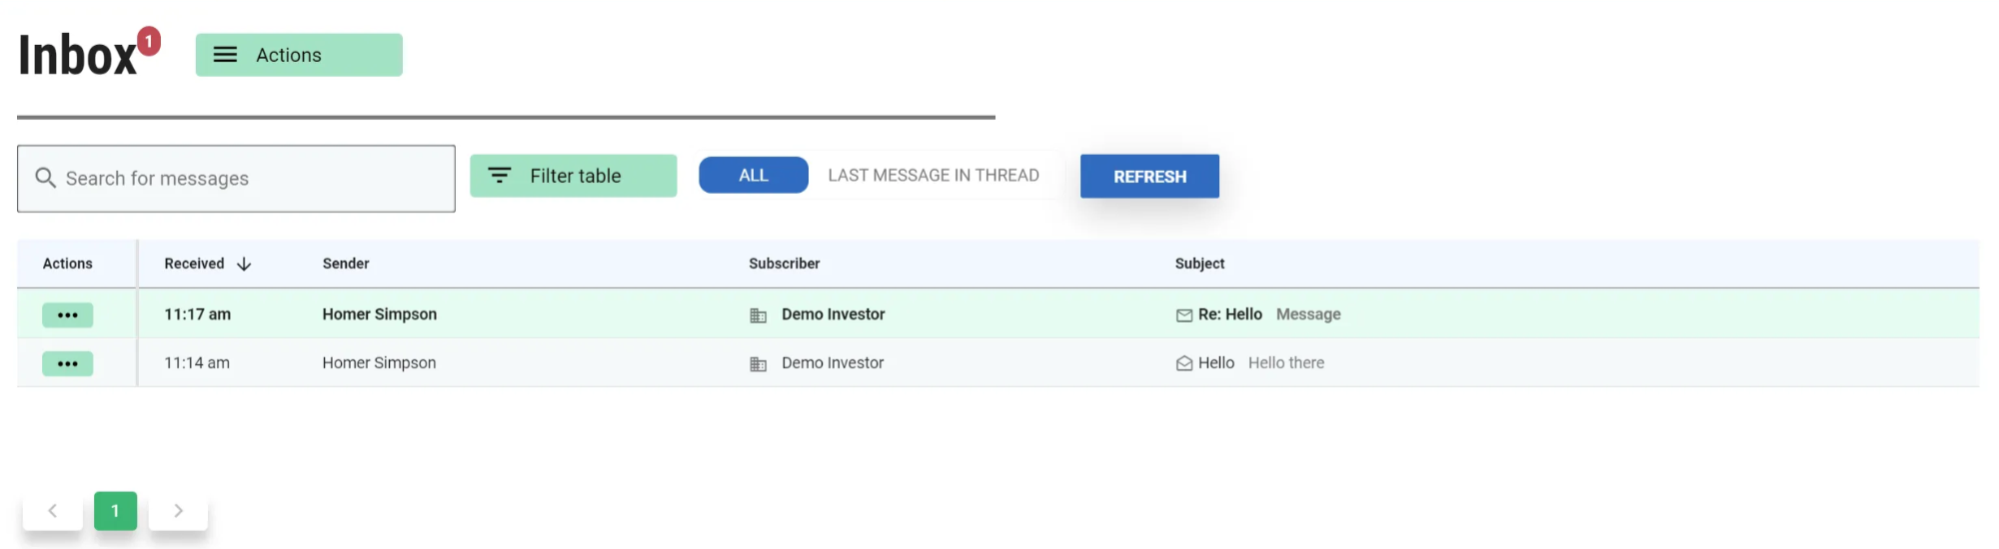Select page 1 in pagination
The image size is (1999, 549).
click(x=115, y=511)
